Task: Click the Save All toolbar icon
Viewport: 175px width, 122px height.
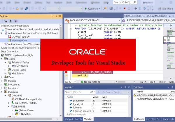Action: point(27,8)
